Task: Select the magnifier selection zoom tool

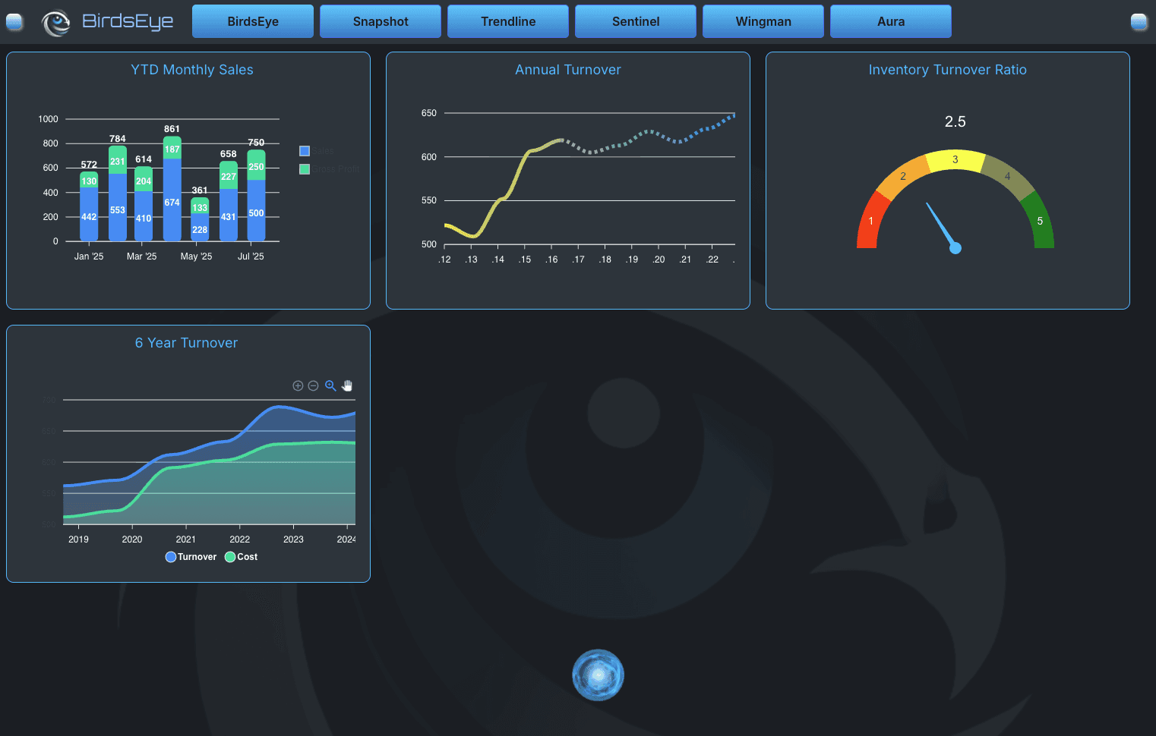Action: [330, 385]
